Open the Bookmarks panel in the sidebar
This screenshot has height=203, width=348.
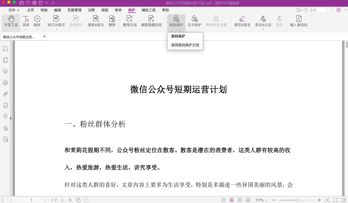[x=5, y=49]
